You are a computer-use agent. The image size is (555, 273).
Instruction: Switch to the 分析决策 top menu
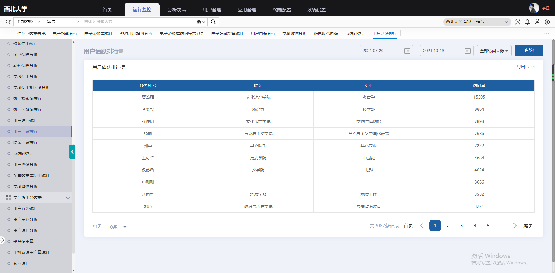tap(177, 10)
